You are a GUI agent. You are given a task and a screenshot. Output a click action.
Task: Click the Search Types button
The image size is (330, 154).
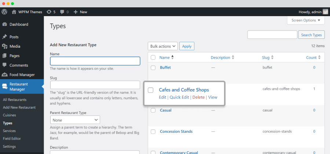[311, 35]
